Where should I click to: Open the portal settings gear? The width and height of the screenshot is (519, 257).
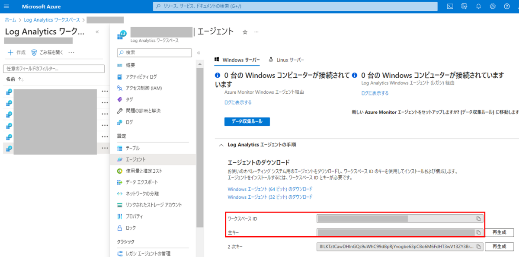pyautogui.click(x=493, y=6)
